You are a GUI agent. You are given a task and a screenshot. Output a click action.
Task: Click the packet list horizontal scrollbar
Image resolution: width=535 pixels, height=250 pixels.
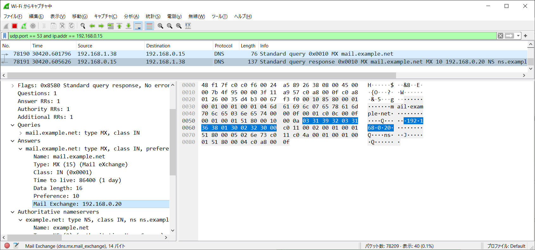click(202, 75)
